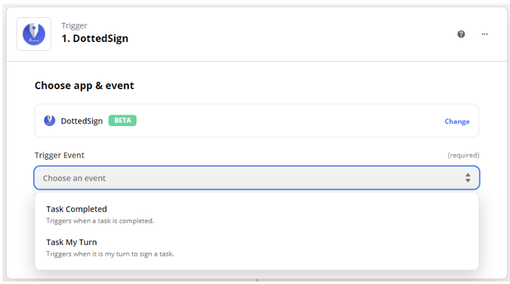Click the (required) indicator text
510x284 pixels.
point(463,155)
